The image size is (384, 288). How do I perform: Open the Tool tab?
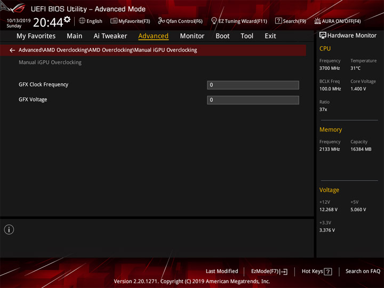click(x=247, y=36)
